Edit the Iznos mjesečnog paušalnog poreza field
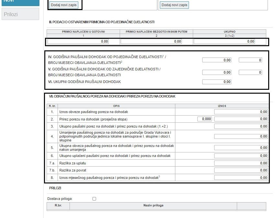 [x=241, y=178]
